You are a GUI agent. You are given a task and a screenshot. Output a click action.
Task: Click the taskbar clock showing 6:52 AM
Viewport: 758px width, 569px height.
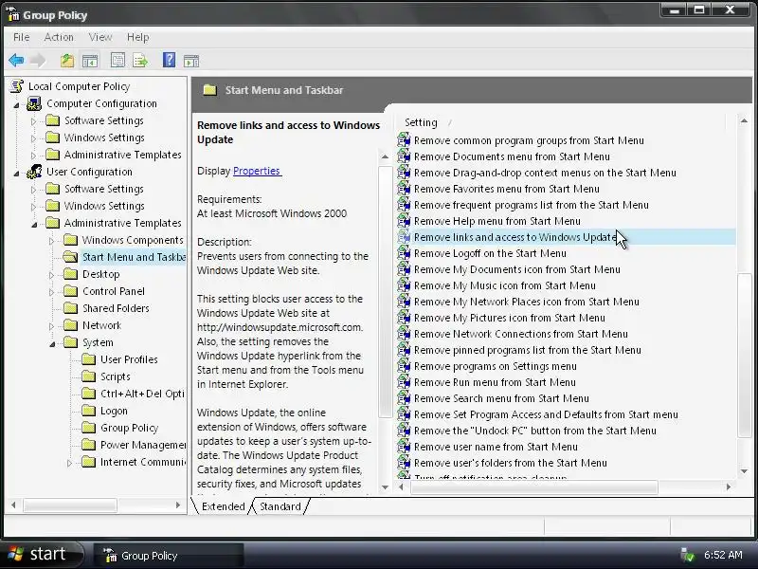[723, 555]
